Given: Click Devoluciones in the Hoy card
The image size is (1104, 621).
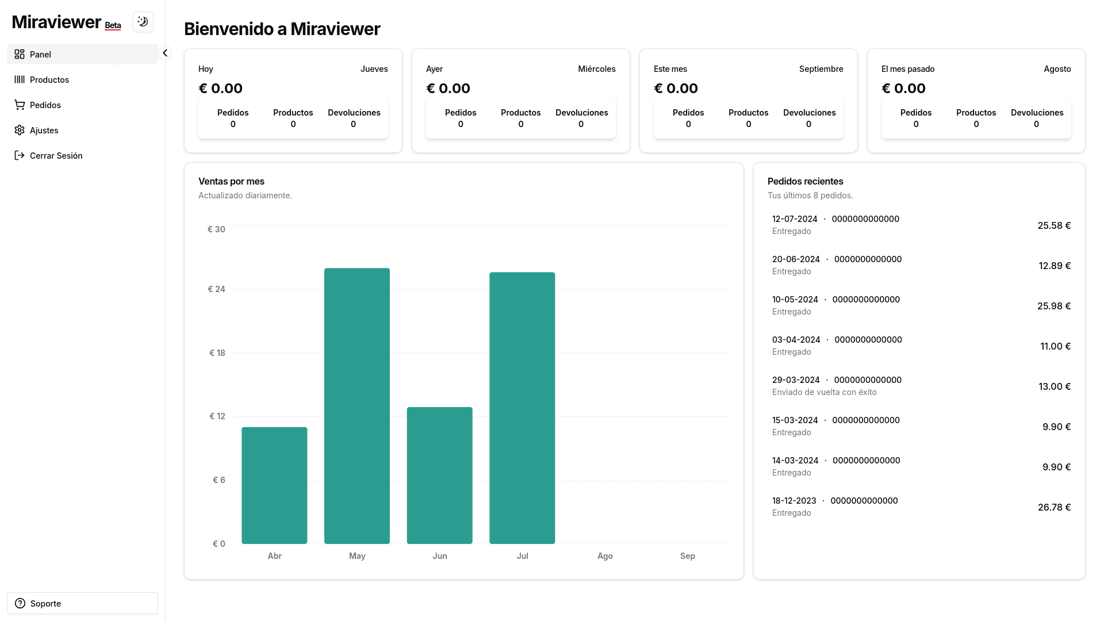Looking at the screenshot, I should [354, 113].
